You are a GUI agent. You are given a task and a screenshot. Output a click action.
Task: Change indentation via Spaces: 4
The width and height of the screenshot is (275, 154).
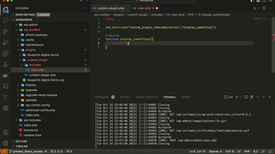(x=215, y=151)
